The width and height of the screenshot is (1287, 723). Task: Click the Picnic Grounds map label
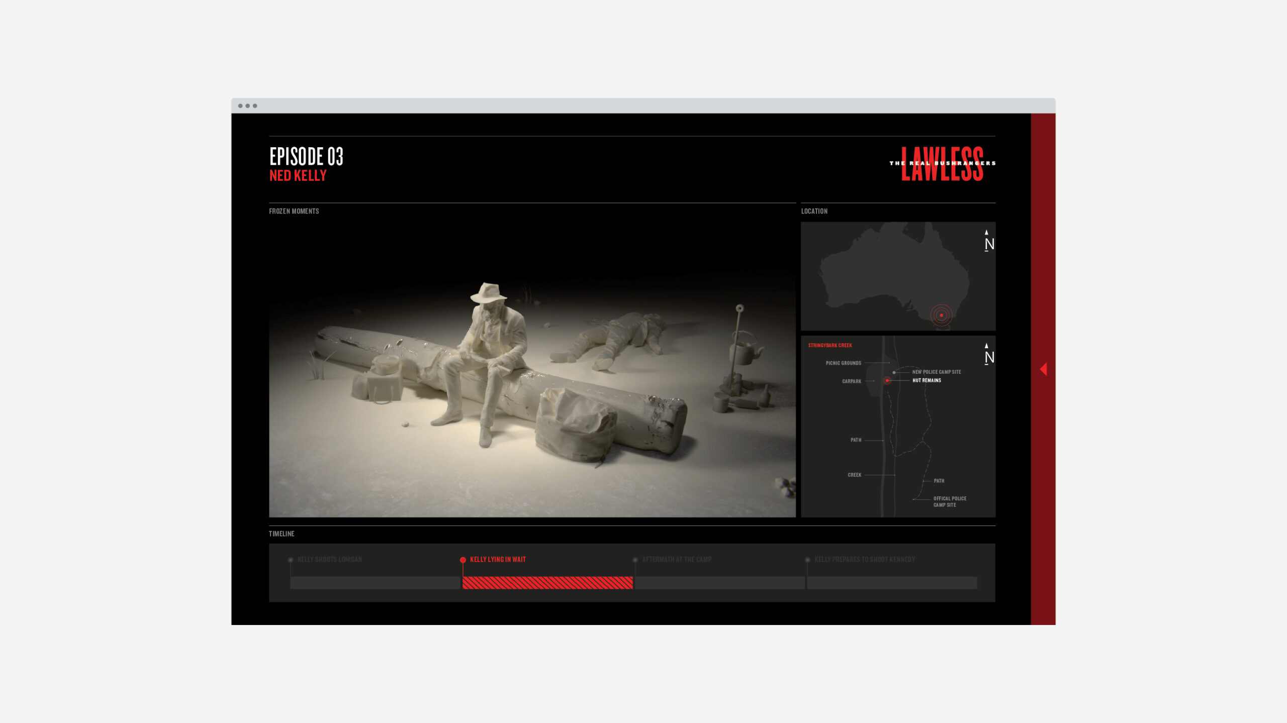point(843,363)
